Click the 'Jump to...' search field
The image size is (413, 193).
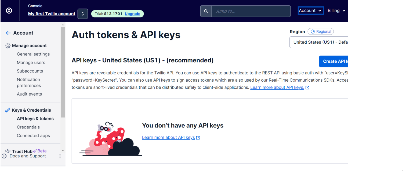tap(251, 11)
